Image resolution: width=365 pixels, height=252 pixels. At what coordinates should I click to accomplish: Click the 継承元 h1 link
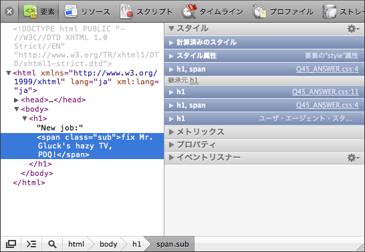click(x=194, y=80)
